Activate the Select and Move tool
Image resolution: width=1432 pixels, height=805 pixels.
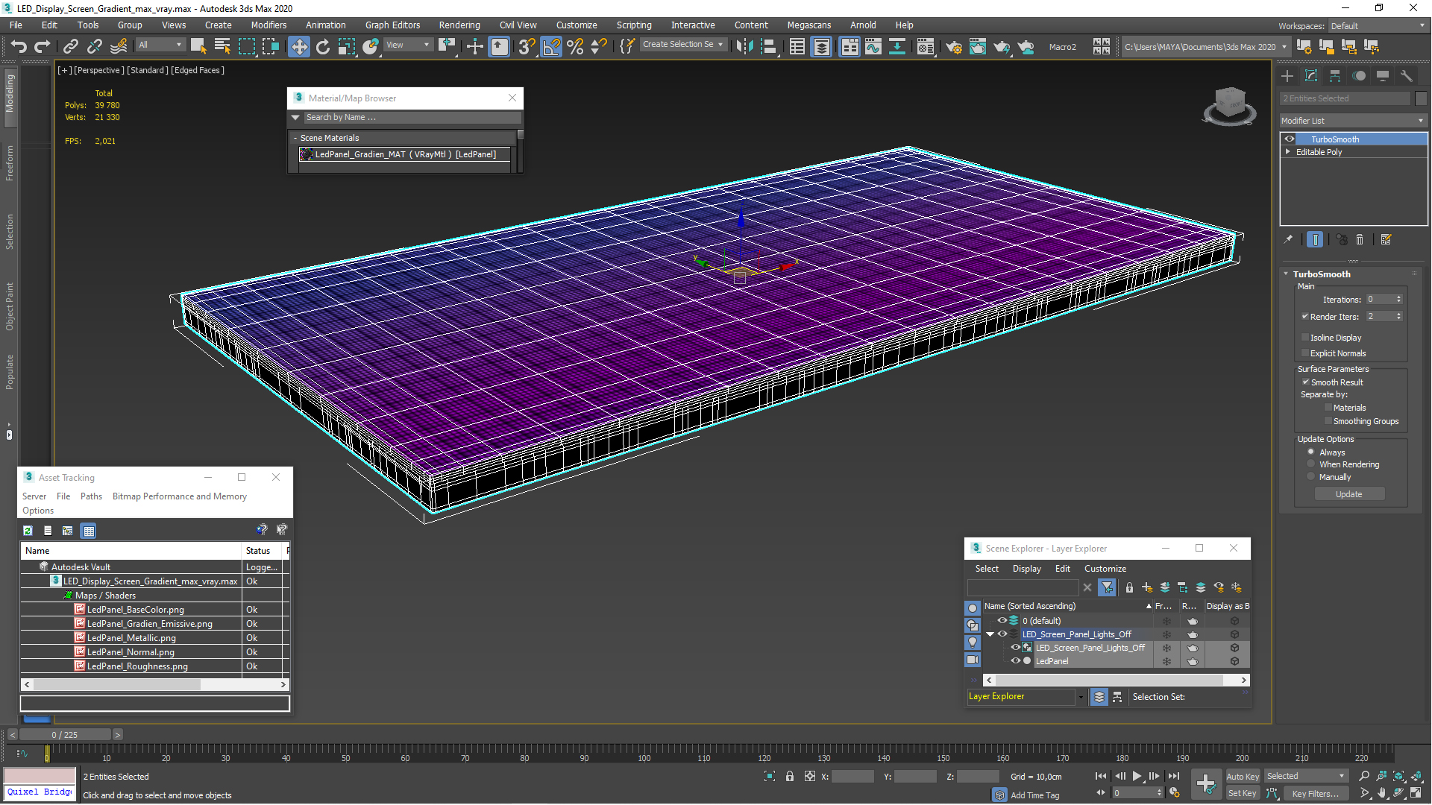pyautogui.click(x=298, y=47)
